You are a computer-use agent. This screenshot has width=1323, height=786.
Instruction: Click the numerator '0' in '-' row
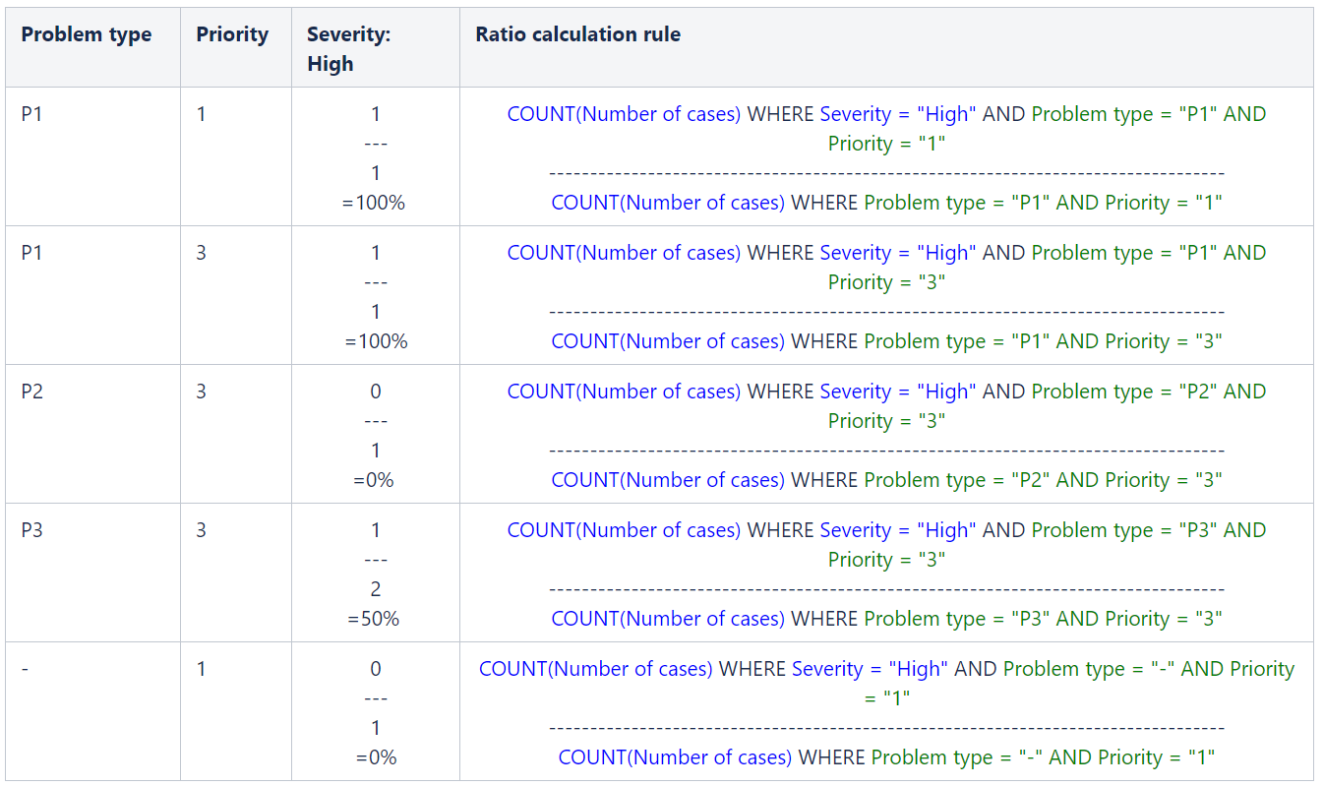[375, 669]
